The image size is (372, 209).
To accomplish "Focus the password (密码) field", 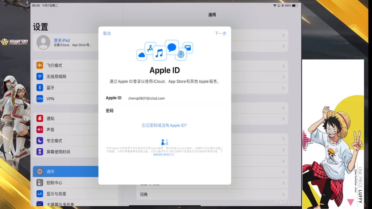I will (x=164, y=111).
